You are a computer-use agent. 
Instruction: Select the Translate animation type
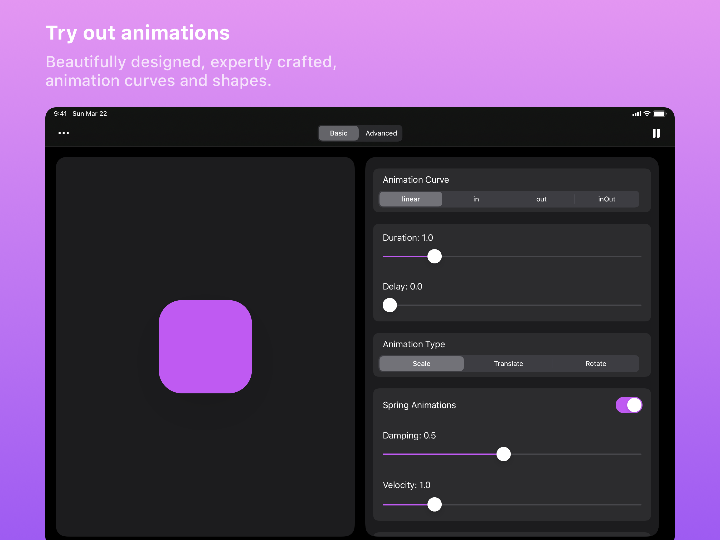(x=508, y=364)
